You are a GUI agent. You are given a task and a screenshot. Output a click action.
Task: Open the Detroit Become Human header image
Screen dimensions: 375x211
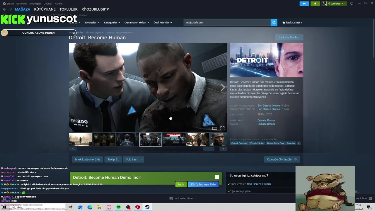[x=267, y=60]
